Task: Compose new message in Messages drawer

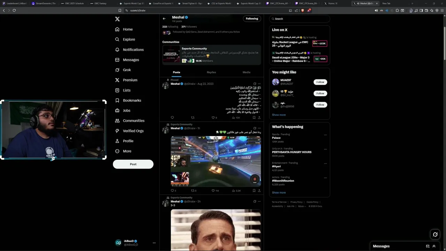Action: (428, 246)
